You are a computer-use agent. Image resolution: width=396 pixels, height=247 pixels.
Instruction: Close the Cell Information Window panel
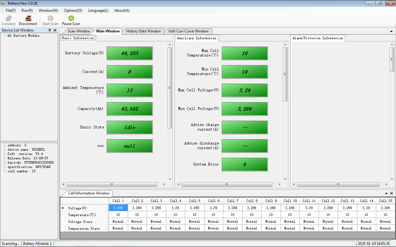(391, 193)
